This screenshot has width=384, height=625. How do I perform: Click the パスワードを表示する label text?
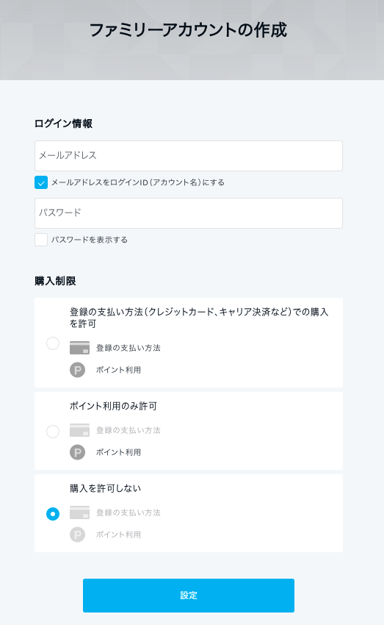[90, 240]
